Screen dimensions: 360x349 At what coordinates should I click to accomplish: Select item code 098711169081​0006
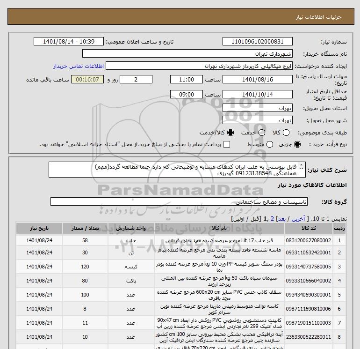(x=309, y=309)
